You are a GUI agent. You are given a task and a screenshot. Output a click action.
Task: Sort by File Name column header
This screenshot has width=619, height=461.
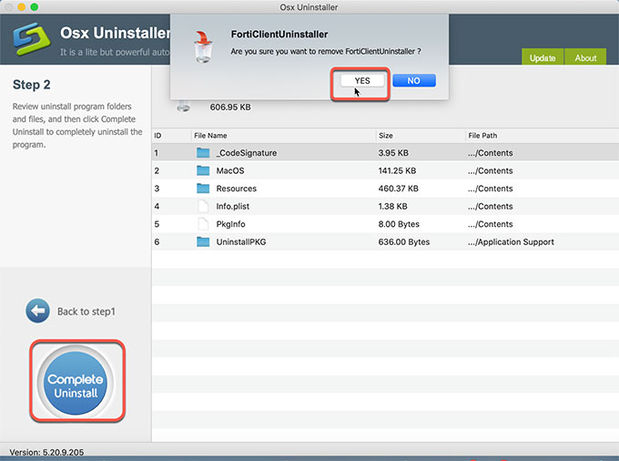pyautogui.click(x=211, y=136)
